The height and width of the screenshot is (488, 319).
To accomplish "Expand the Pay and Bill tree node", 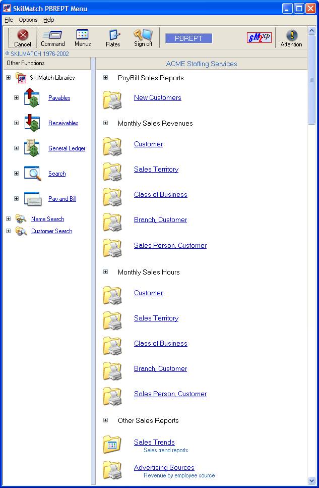I will 17,198.
